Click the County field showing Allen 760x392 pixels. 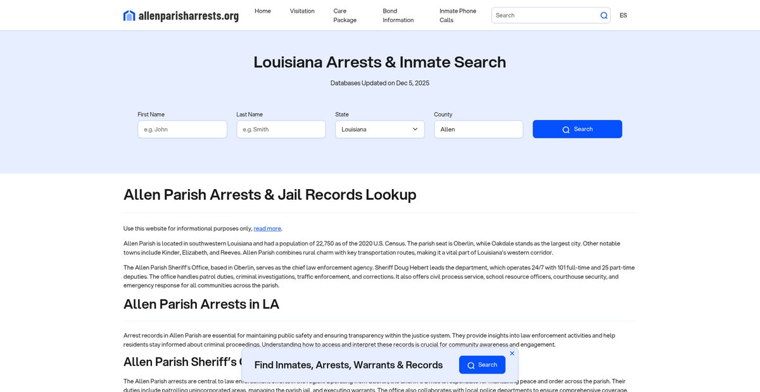[479, 129]
